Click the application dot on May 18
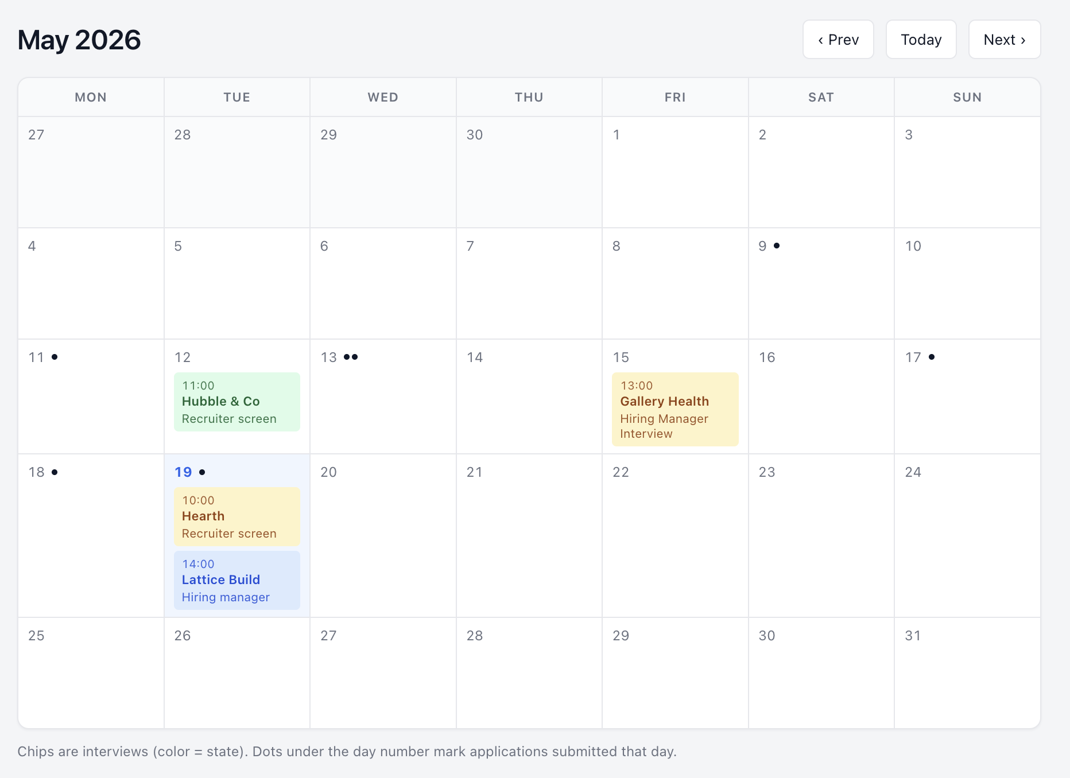The height and width of the screenshot is (778, 1070). (x=55, y=472)
